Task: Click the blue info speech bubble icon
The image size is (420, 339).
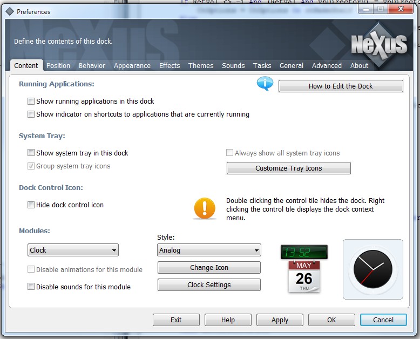Action: pyautogui.click(x=265, y=84)
